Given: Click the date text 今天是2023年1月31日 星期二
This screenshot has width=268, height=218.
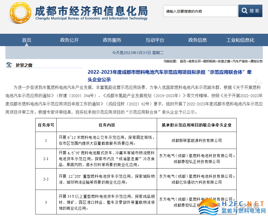Looking at the screenshot, I should 138,53.
